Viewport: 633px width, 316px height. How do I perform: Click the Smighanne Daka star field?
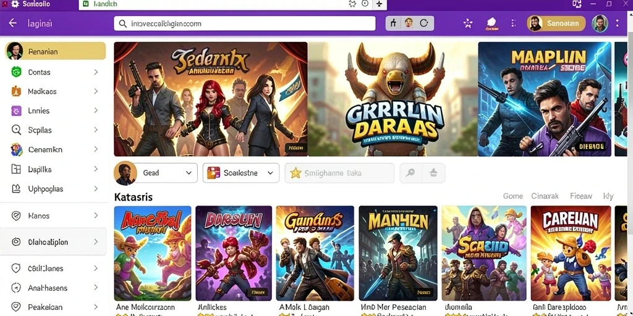(339, 173)
